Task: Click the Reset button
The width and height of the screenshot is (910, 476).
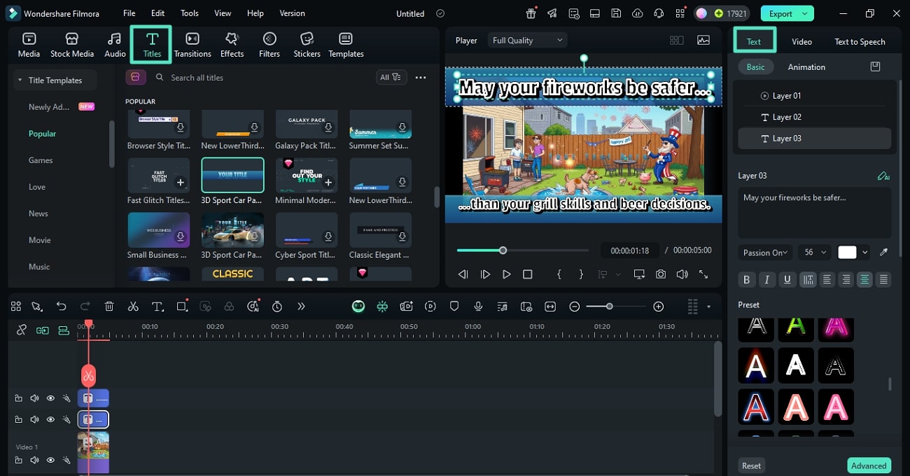Action: [x=752, y=465]
